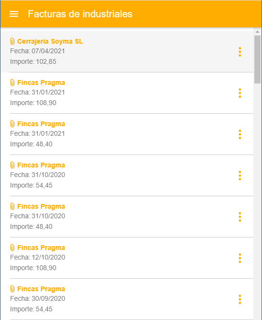Open the Cerrajeria Soyma SL invoice link
The image size is (262, 320).
[x=50, y=41]
